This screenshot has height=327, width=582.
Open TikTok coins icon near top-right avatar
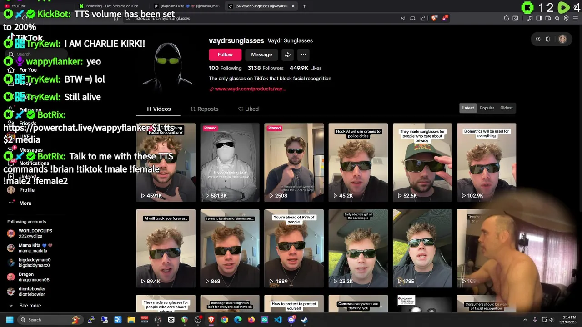tap(538, 39)
